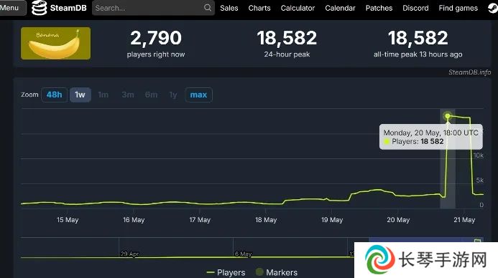The width and height of the screenshot is (498, 278).
Task: Set chart zoom to 3m
Action: pos(128,95)
